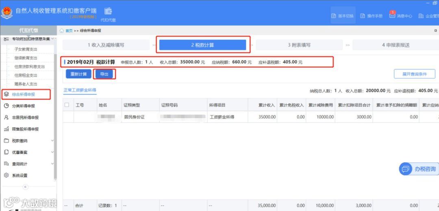
Task: Click the 税款缴纳 folder icon
Action: 7,140
